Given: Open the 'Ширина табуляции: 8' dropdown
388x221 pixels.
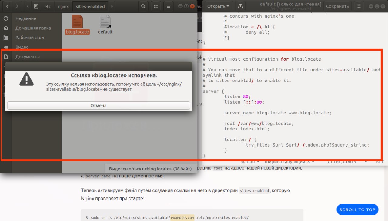Looking at the screenshot, I should [289, 162].
